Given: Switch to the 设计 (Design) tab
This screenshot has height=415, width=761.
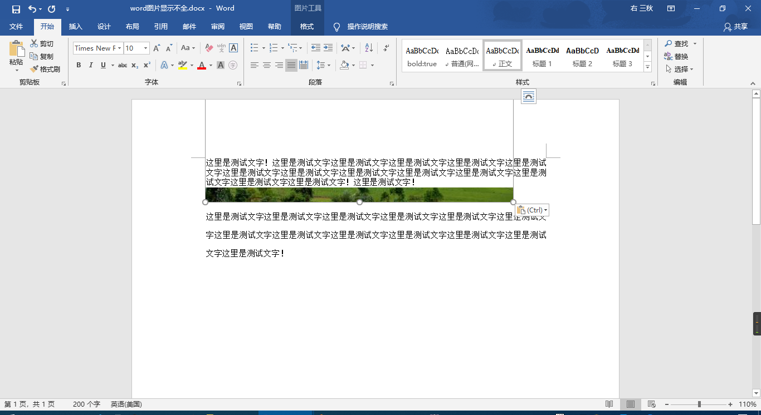Looking at the screenshot, I should (x=104, y=27).
